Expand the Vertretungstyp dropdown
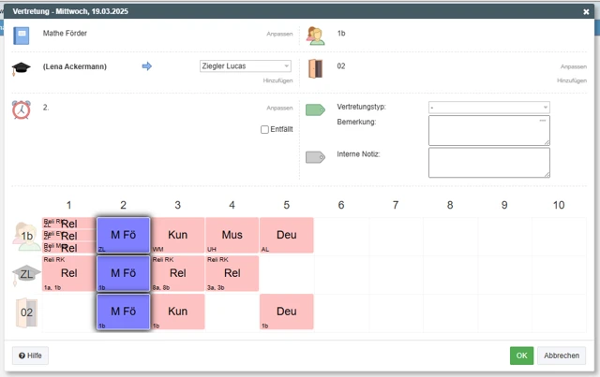 (x=488, y=108)
